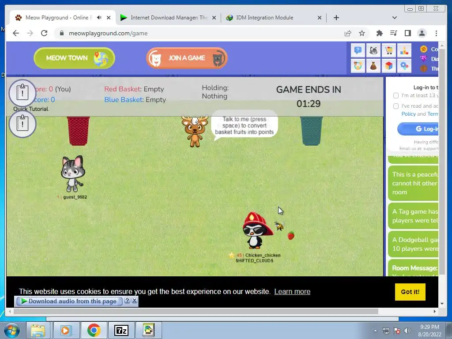Open the colorful cube icon

[388, 66]
